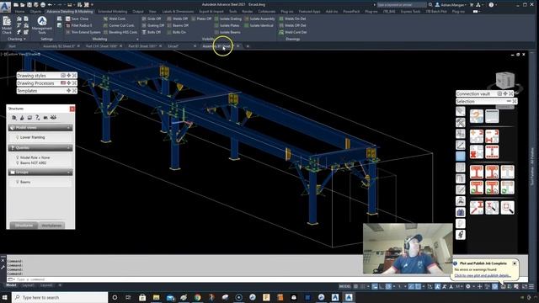The height and width of the screenshot is (303, 539).
Task: Toggle Beams Off in Visibility panel
Action: coord(178,25)
